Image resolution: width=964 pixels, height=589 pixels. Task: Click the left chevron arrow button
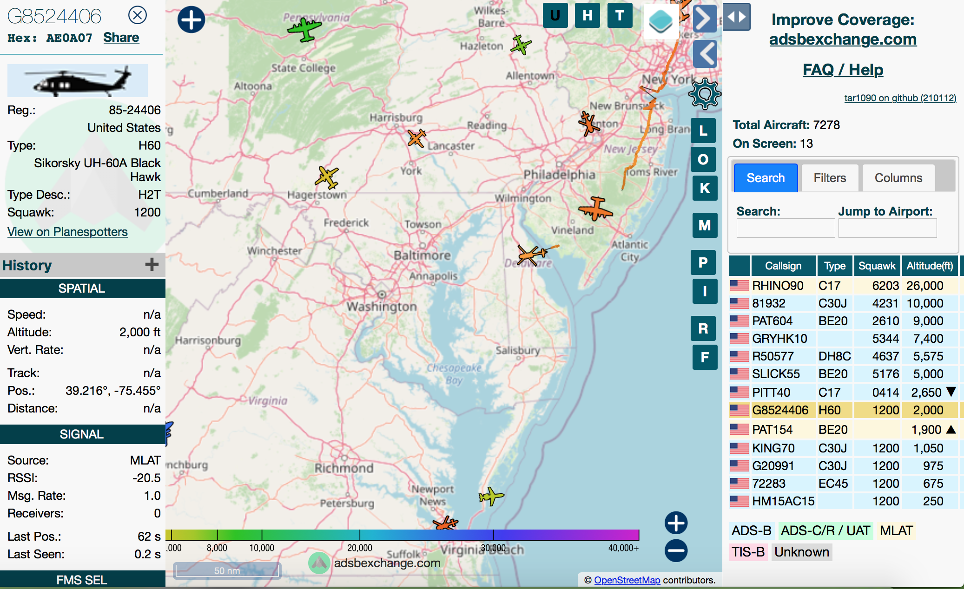[705, 54]
